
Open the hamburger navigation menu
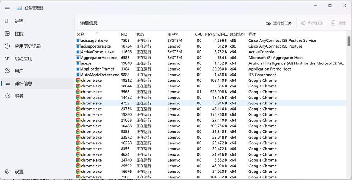[x=8, y=9]
